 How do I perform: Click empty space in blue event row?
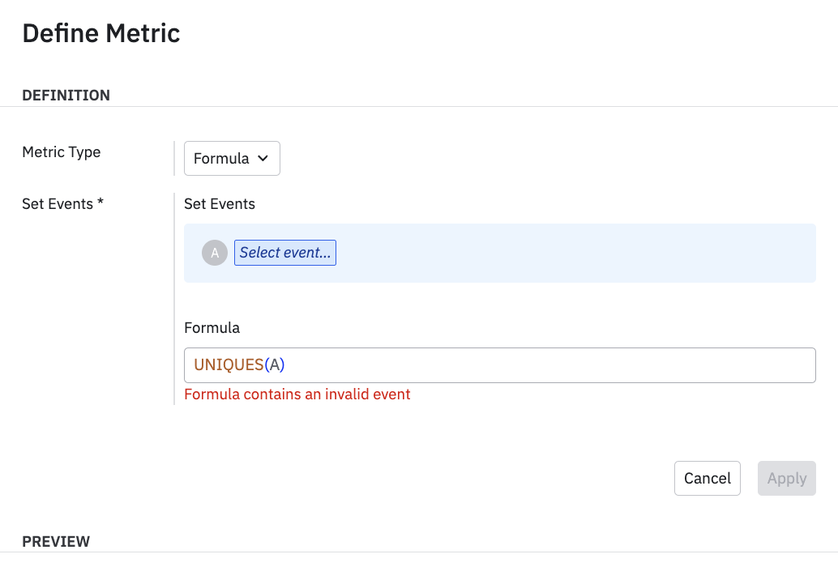click(567, 253)
